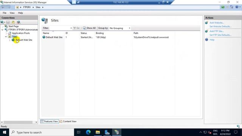
Task: Switch to Content View tab
Action: [68, 122]
